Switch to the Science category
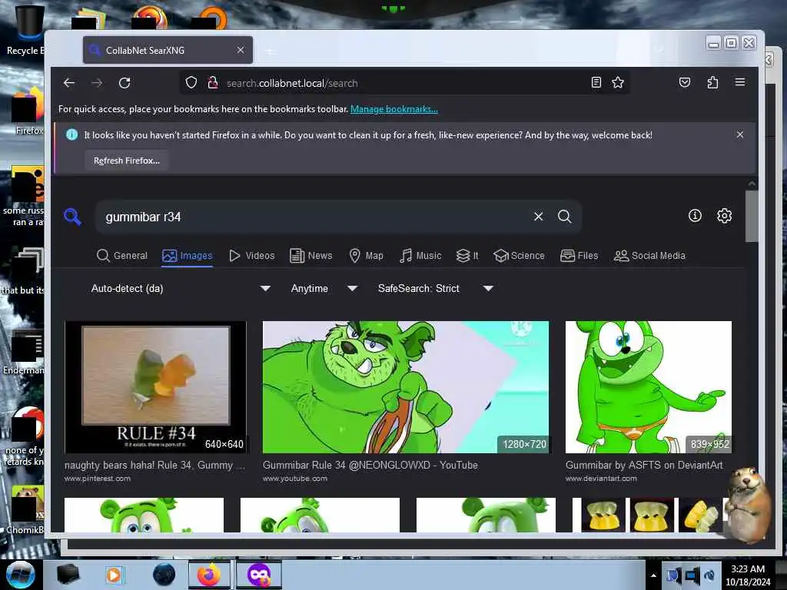The width and height of the screenshot is (787, 590). click(519, 255)
